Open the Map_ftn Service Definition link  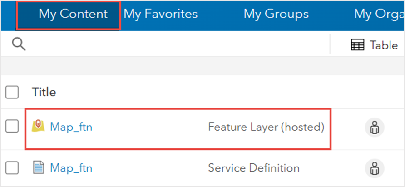[x=71, y=168]
